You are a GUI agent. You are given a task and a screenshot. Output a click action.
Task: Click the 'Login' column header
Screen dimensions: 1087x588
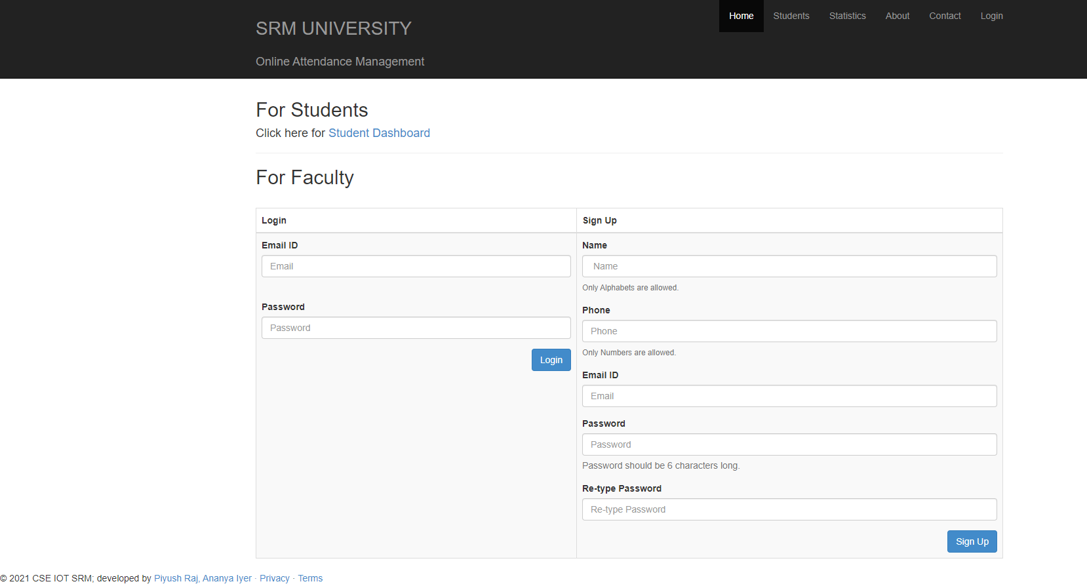pyautogui.click(x=274, y=220)
